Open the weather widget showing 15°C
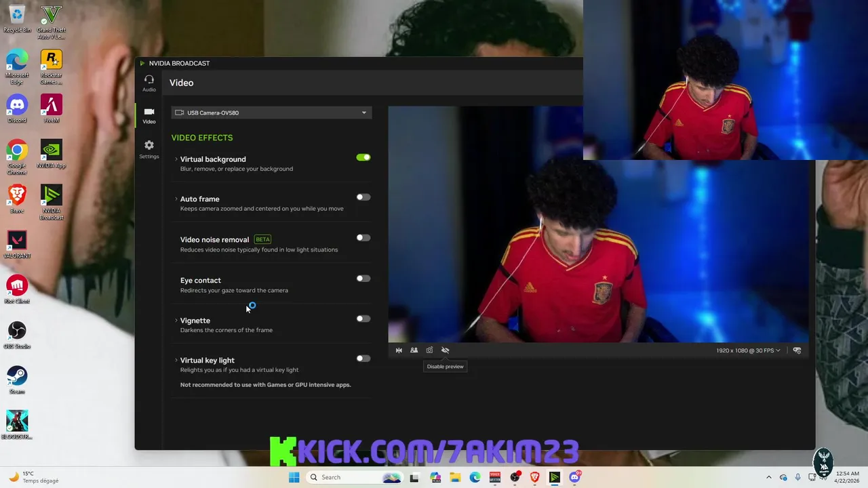 tap(34, 477)
